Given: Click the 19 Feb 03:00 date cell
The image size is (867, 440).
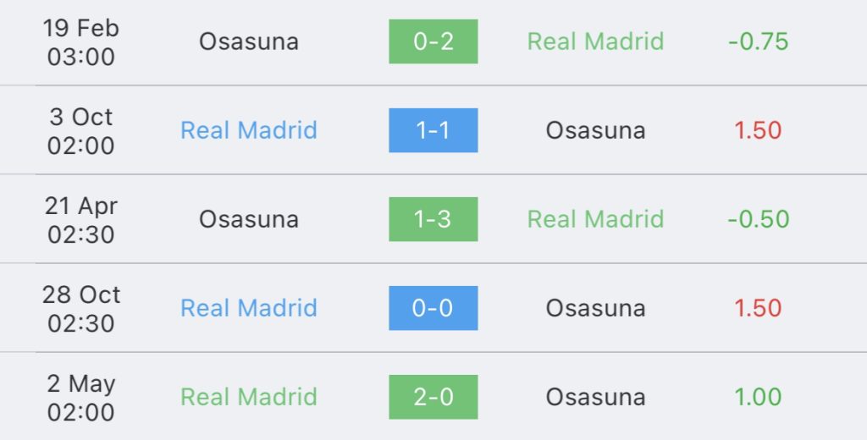Looking at the screenshot, I should [x=80, y=42].
